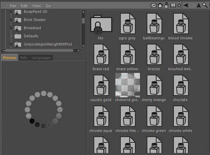Open the Edit menu
The image size is (210, 155).
[24, 6]
